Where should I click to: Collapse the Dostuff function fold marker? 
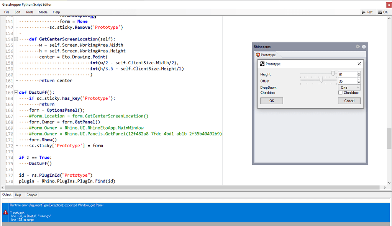16,92
